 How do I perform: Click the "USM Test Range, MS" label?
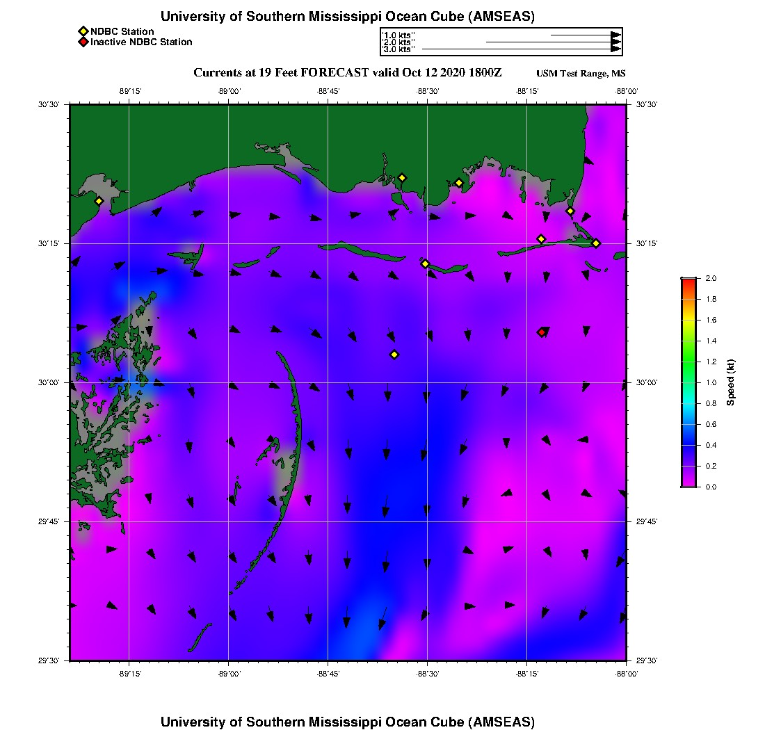pos(581,74)
